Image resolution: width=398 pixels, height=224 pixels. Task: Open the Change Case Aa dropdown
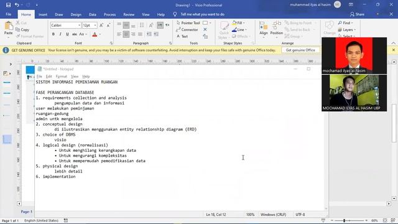click(83, 34)
